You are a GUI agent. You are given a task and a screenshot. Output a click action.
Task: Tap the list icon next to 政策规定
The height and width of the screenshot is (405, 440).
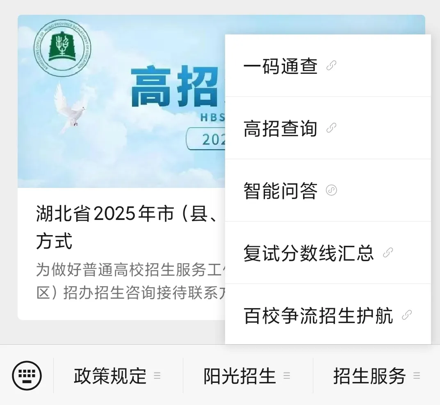[x=157, y=376]
